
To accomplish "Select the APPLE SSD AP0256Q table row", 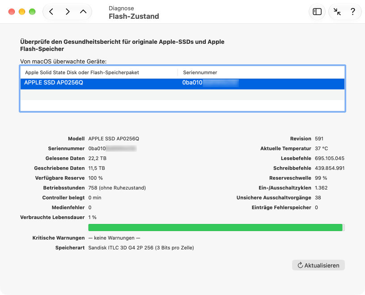I will (x=182, y=84).
